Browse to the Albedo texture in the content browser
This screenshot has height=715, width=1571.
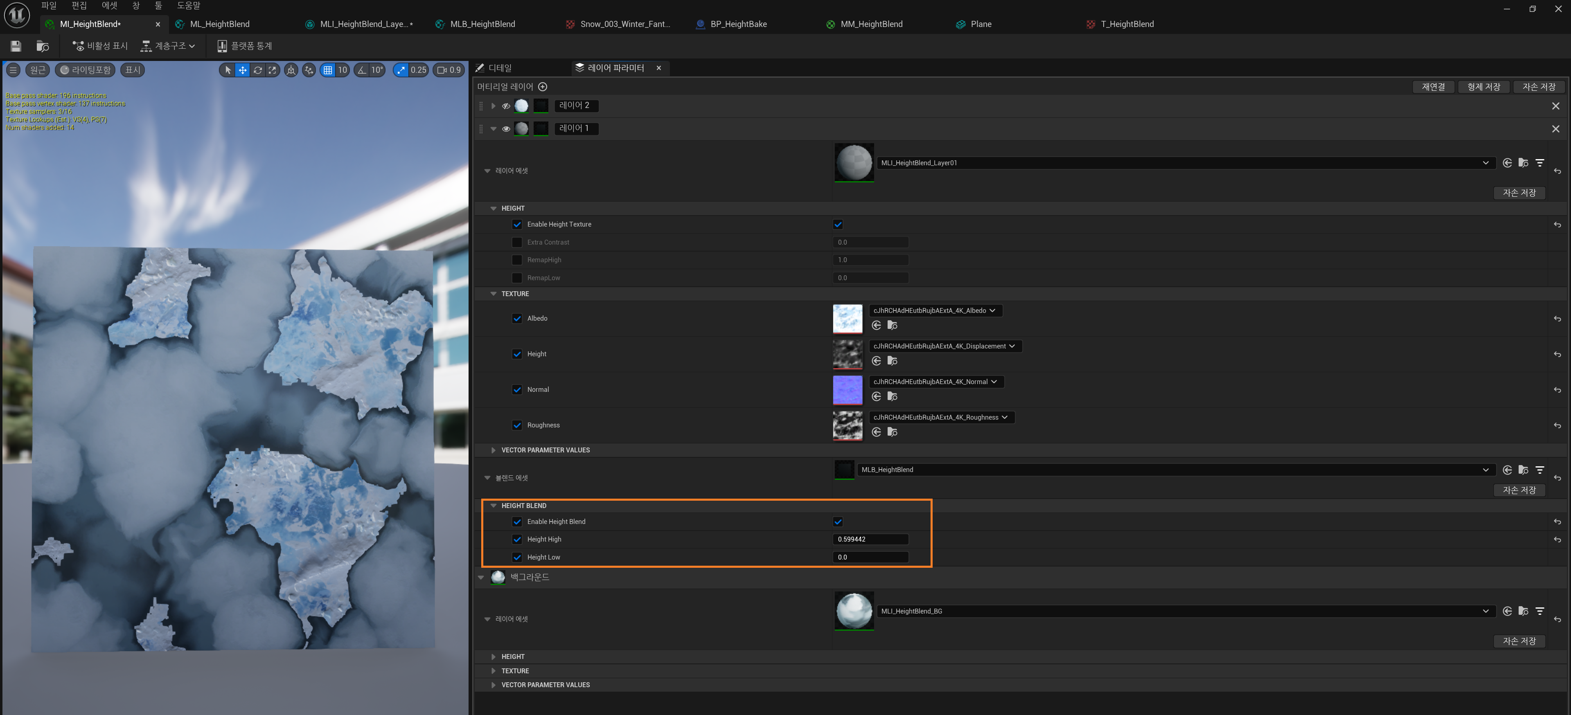[x=892, y=326]
